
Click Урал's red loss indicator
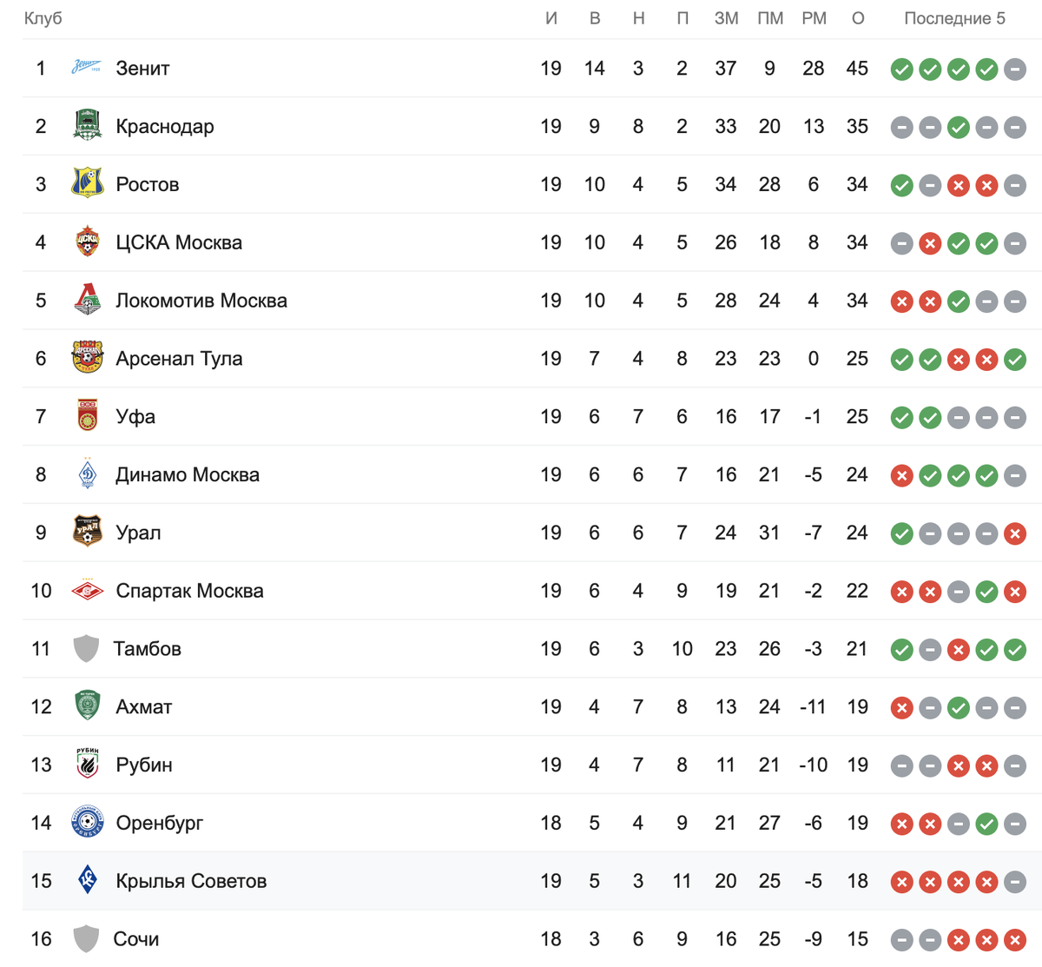1015,533
